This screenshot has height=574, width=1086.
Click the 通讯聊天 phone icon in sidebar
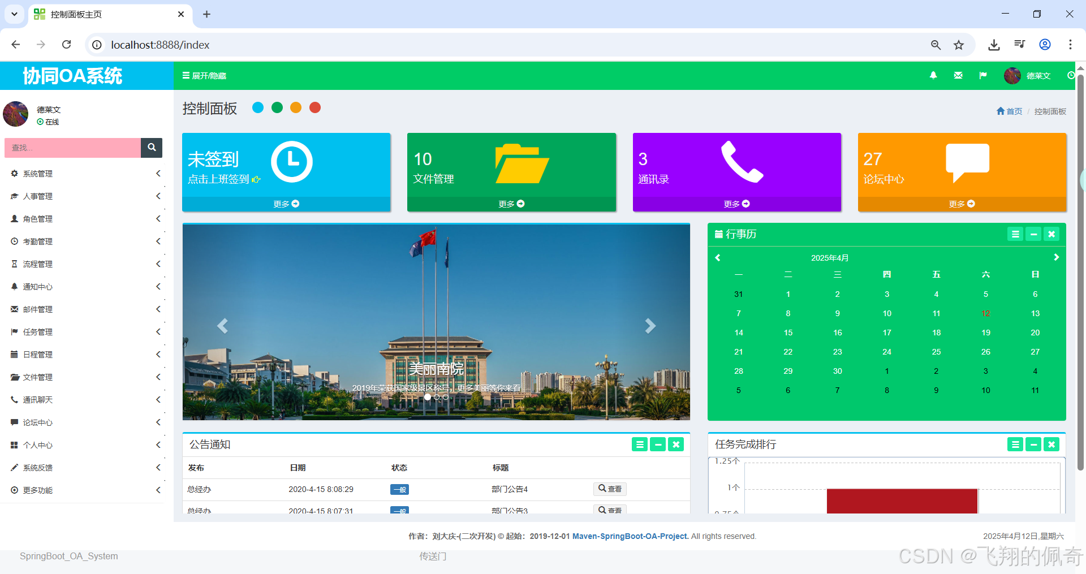tap(15, 399)
